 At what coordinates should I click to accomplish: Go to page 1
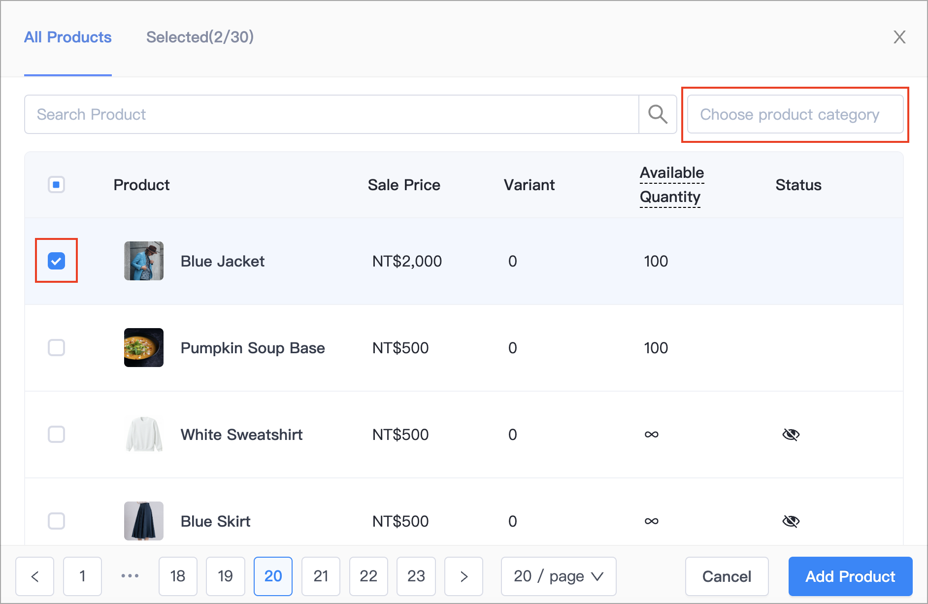click(83, 576)
